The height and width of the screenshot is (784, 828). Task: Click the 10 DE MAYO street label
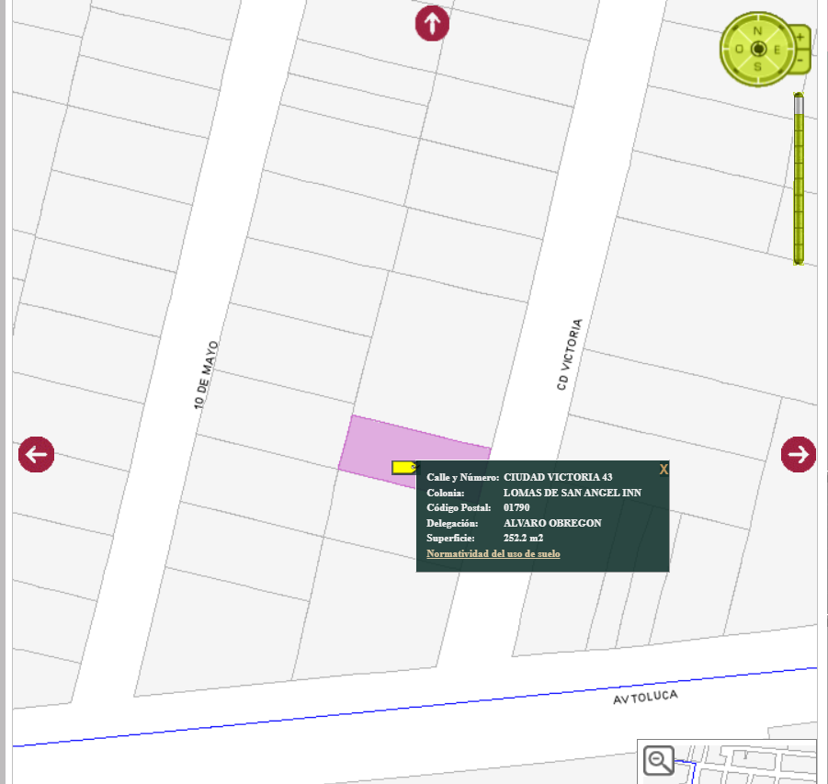point(206,375)
